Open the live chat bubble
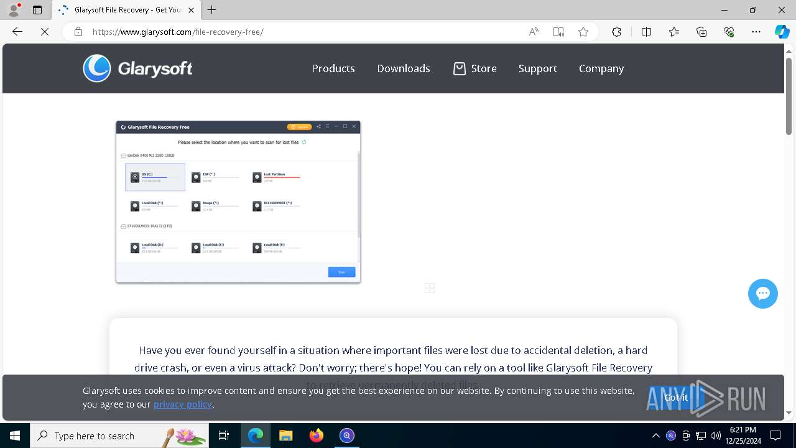Screen dimensions: 796x448 coord(763,294)
